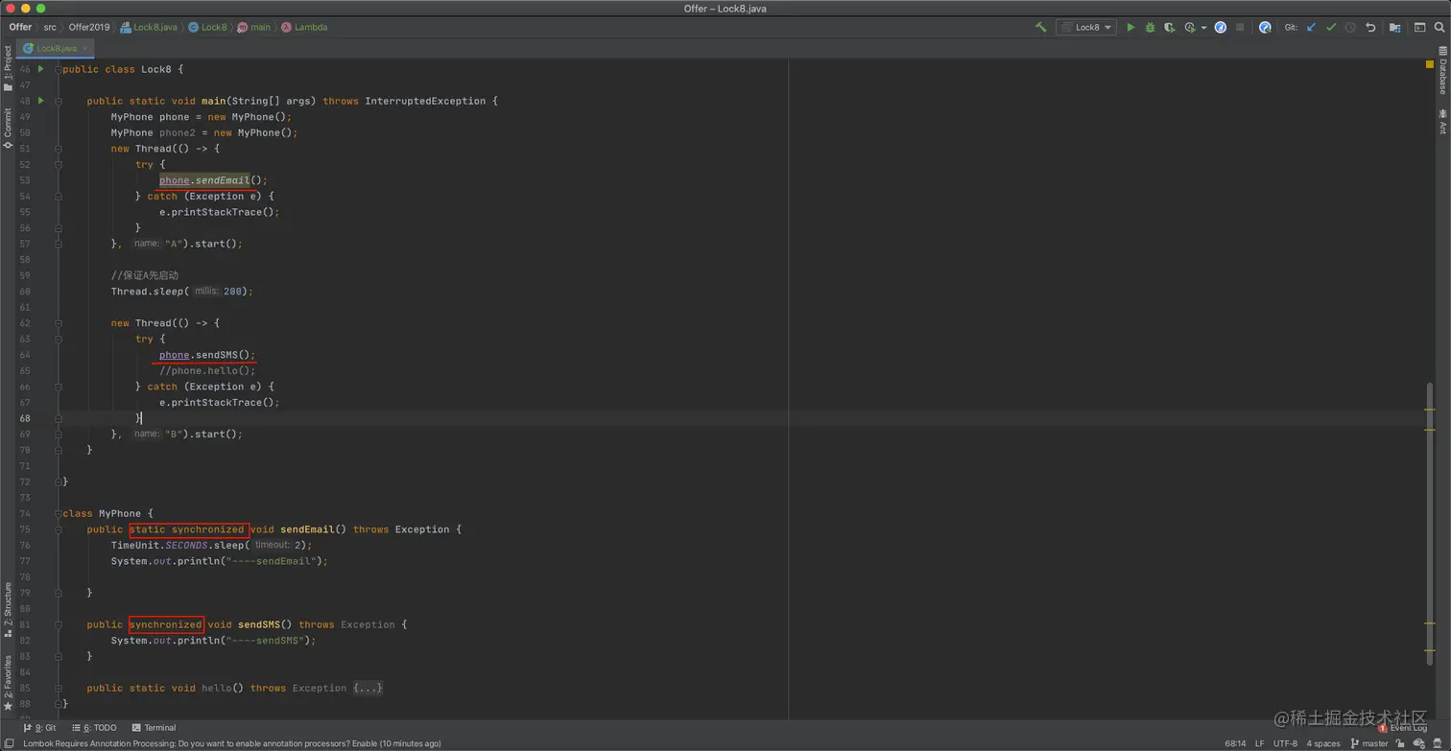
Task: Open the profiler dropdown arrow in toolbar
Action: (x=1203, y=28)
